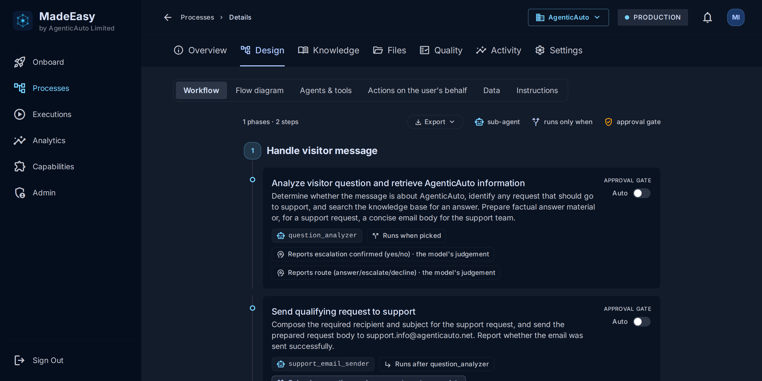
Task: Click the Admin shield icon
Action: click(20, 193)
